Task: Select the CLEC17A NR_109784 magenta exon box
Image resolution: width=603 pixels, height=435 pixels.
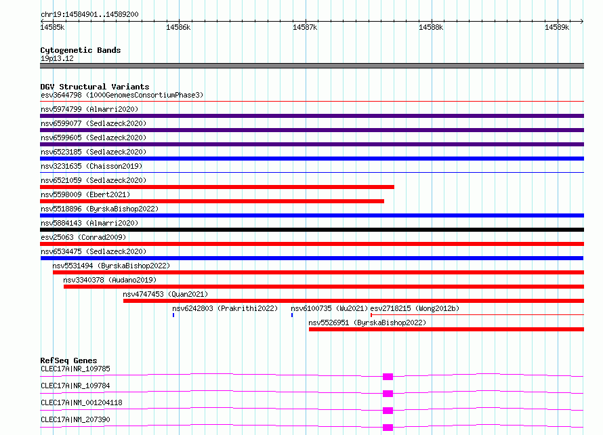Action: click(x=388, y=394)
